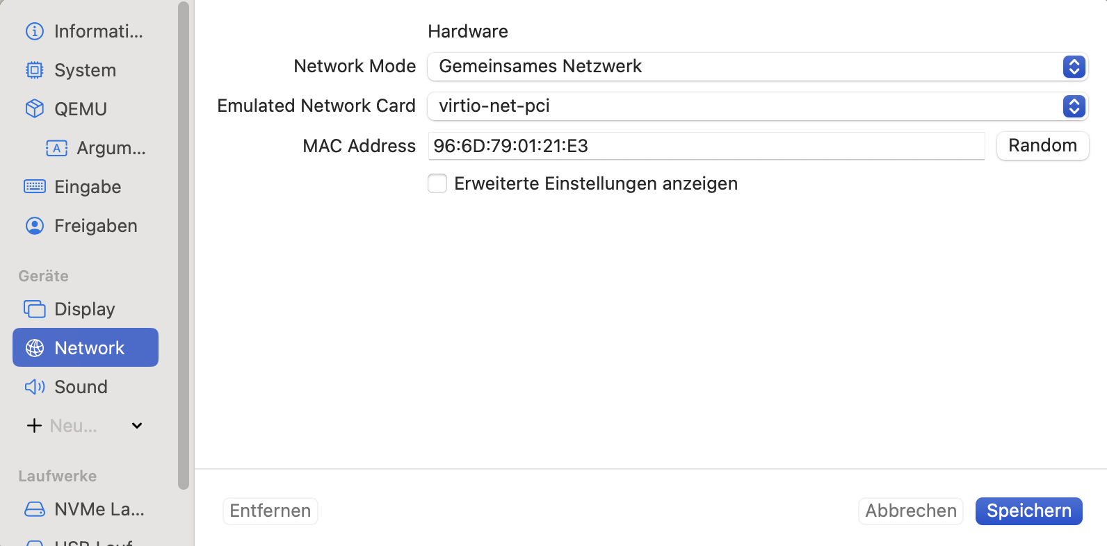Enable Erweiterte Einstellungen anzeigen checkbox
Image resolution: width=1107 pixels, height=546 pixels.
[x=437, y=183]
